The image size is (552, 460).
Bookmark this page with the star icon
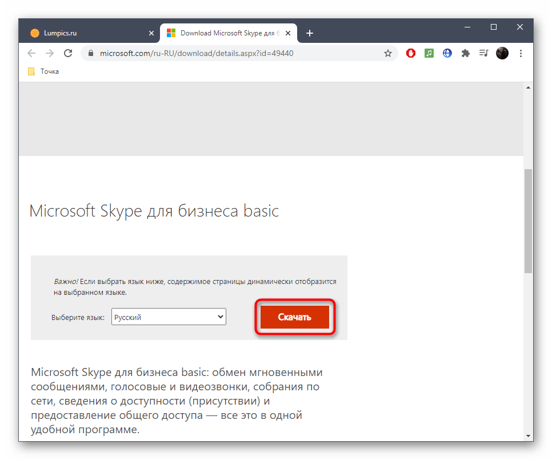tap(388, 53)
